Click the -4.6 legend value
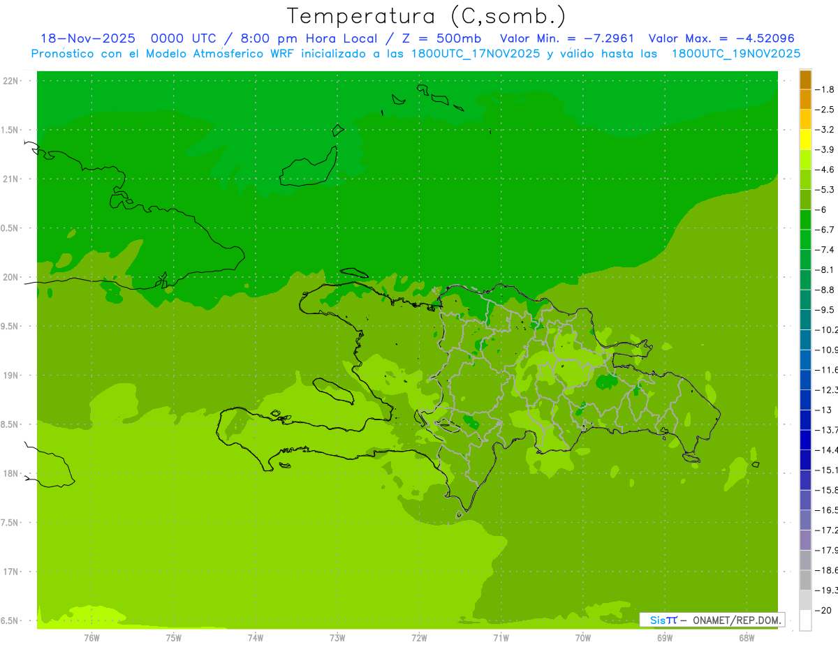Screen dimensions: 838x647 825,170
